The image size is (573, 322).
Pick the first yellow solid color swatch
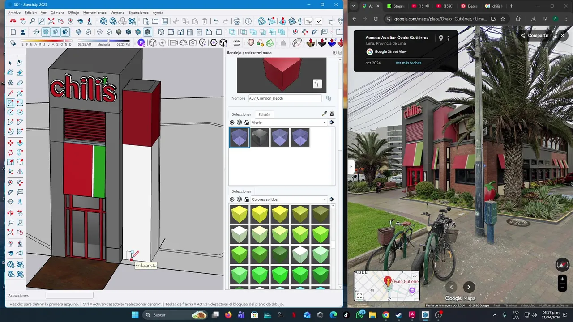[x=239, y=214]
